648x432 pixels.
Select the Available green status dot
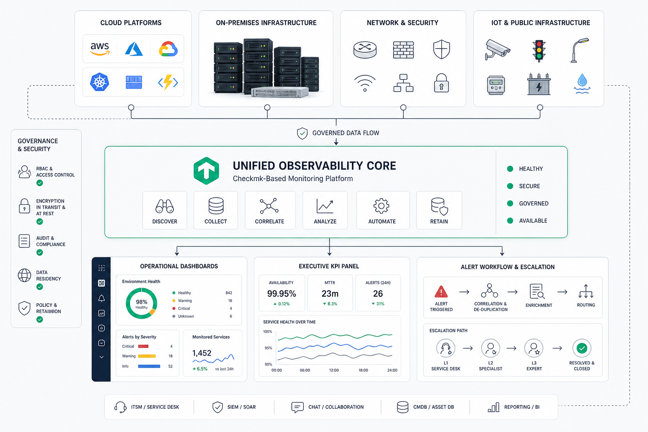coord(510,221)
